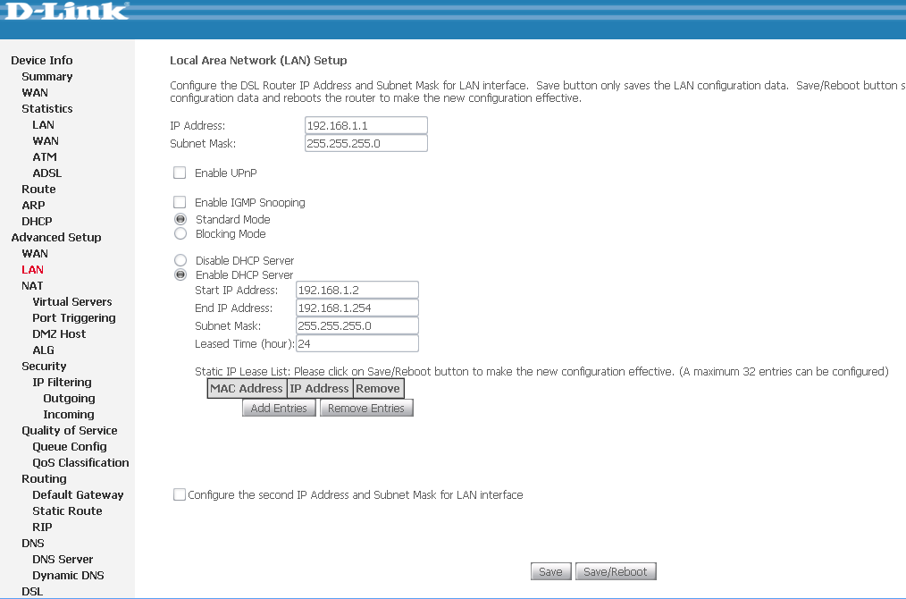
Task: Click the Remove Entries button
Action: (366, 409)
